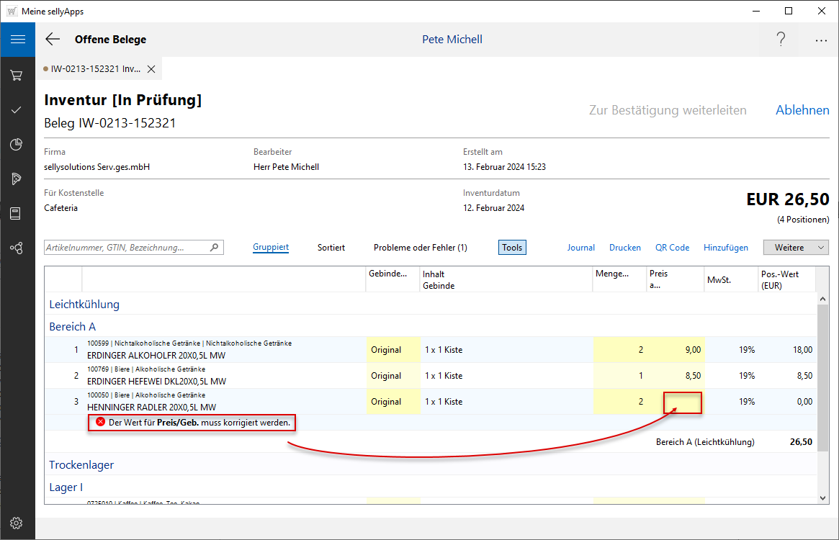839x540 pixels.
Task: Open the hamburger navigation menu
Action: [x=17, y=40]
